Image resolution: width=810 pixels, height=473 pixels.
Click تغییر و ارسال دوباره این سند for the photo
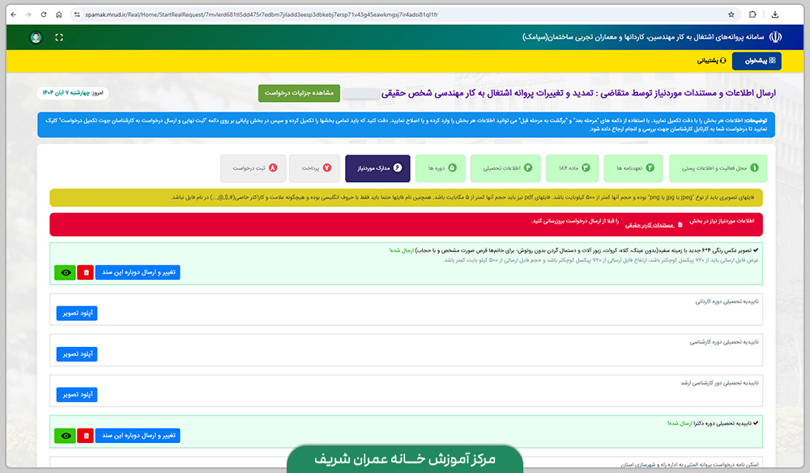click(139, 272)
